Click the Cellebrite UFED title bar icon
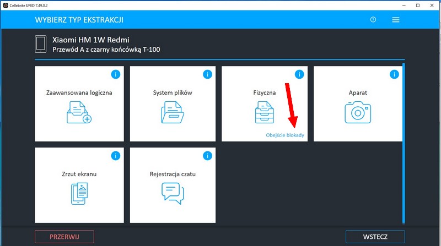Screen dimensions: 441x246 pos(6,6)
